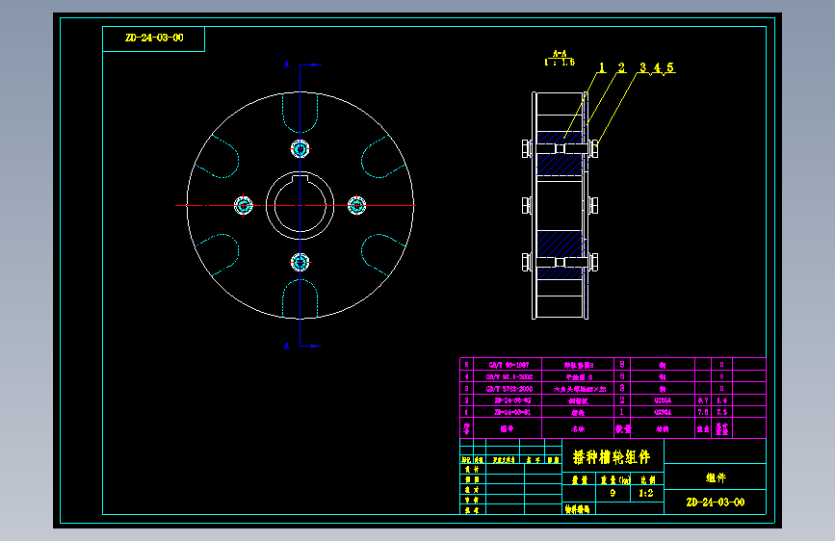This screenshot has height=541, width=835.
Task: Click balloon number 4 above section view
Action: tap(657, 67)
